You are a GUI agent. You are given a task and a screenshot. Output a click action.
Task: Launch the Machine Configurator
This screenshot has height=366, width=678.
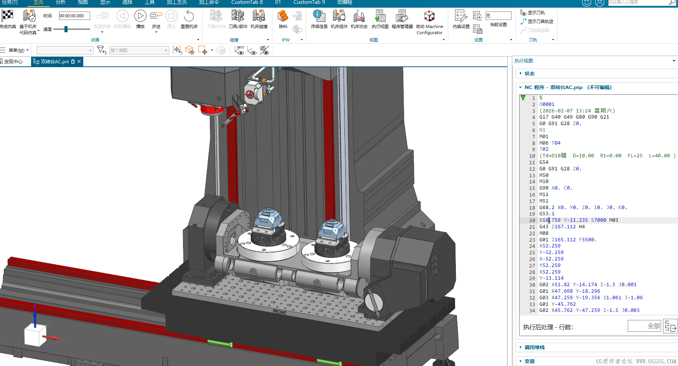(429, 16)
